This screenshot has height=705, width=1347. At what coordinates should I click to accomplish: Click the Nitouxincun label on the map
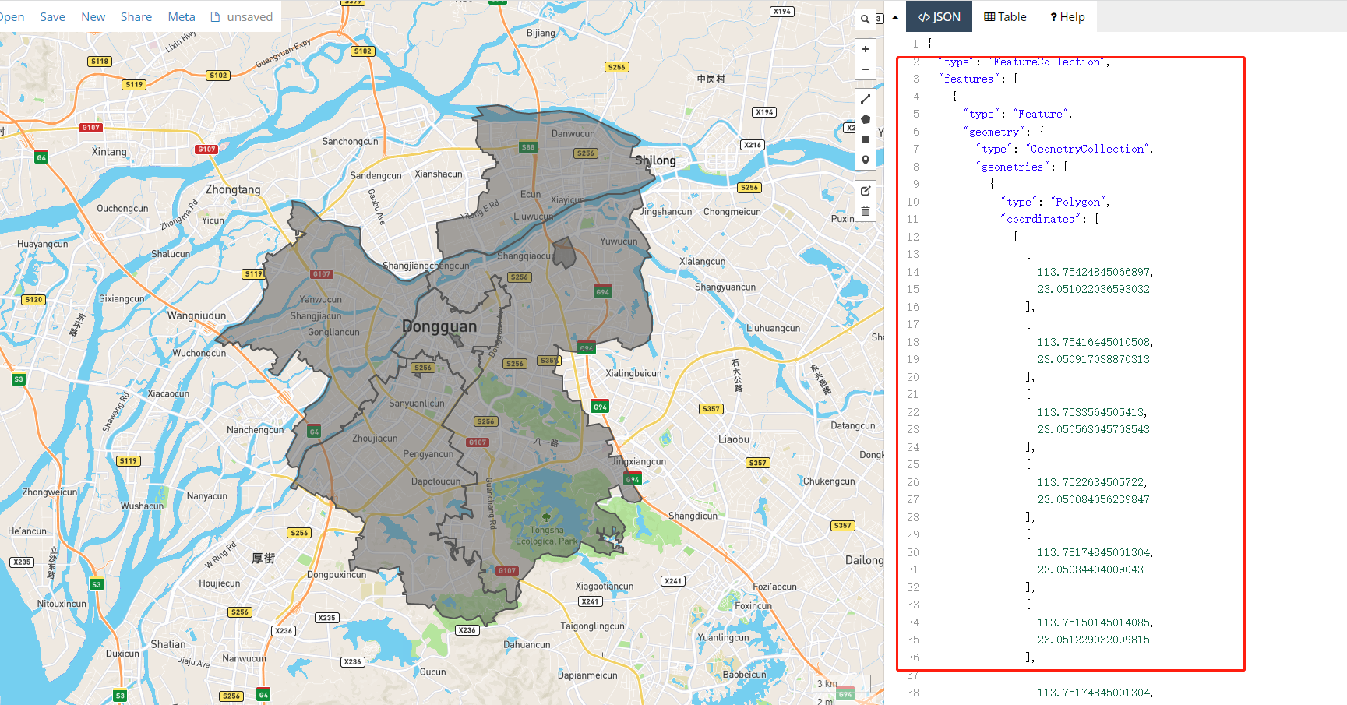pyautogui.click(x=62, y=604)
